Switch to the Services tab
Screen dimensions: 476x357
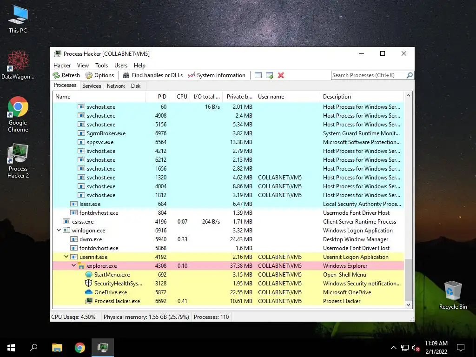coord(92,86)
